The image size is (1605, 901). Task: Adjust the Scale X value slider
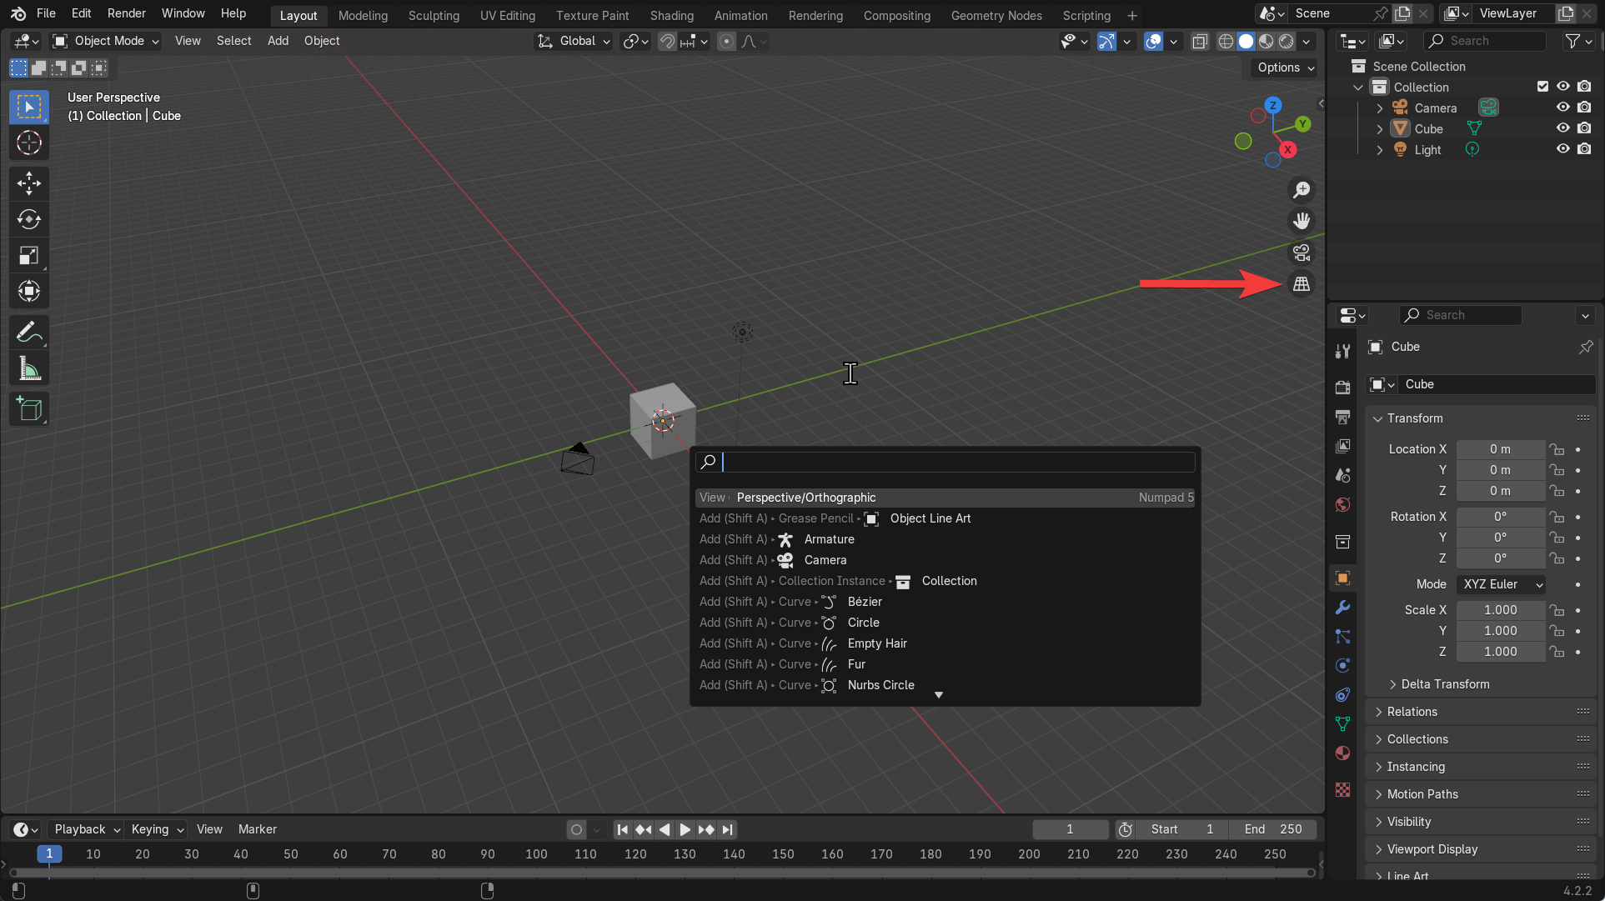1500,609
